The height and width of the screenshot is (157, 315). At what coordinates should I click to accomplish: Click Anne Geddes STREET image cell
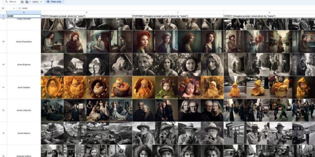pyautogui.click(x=269, y=88)
